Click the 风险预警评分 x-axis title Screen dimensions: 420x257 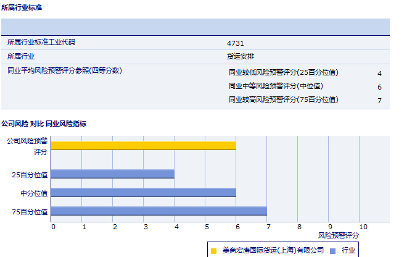[x=338, y=235]
